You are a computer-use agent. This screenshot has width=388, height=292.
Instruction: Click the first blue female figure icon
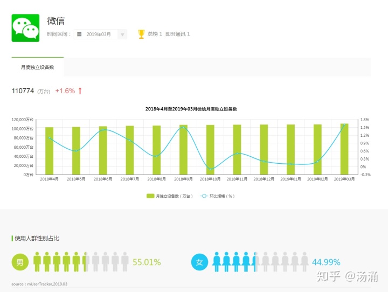[x=217, y=262]
